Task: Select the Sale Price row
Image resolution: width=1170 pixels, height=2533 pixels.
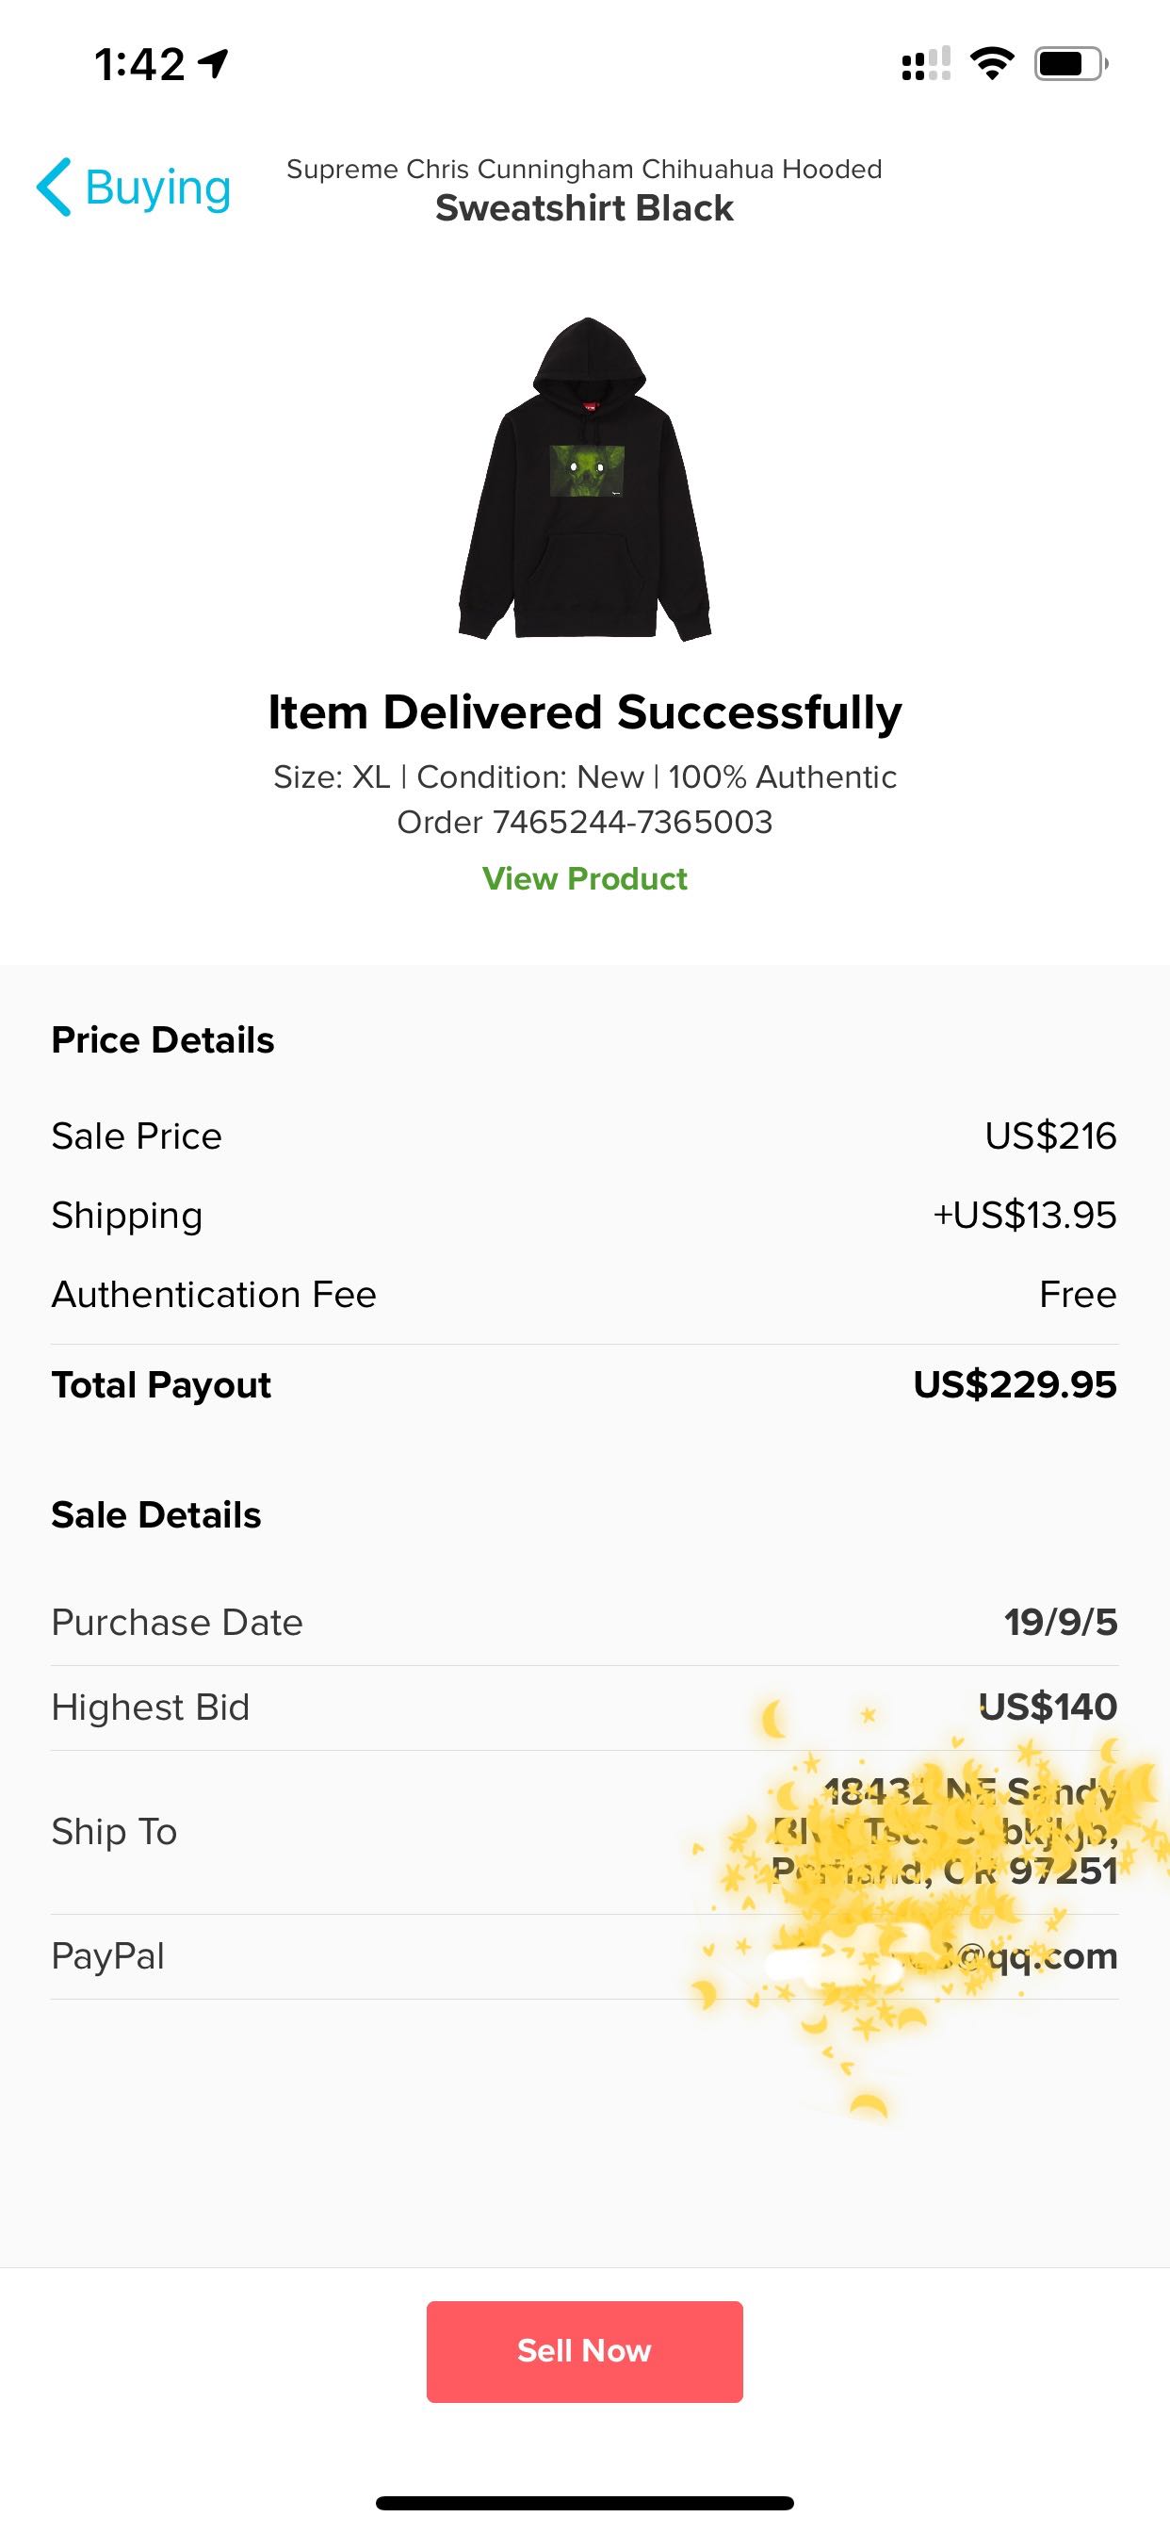Action: [x=585, y=1136]
